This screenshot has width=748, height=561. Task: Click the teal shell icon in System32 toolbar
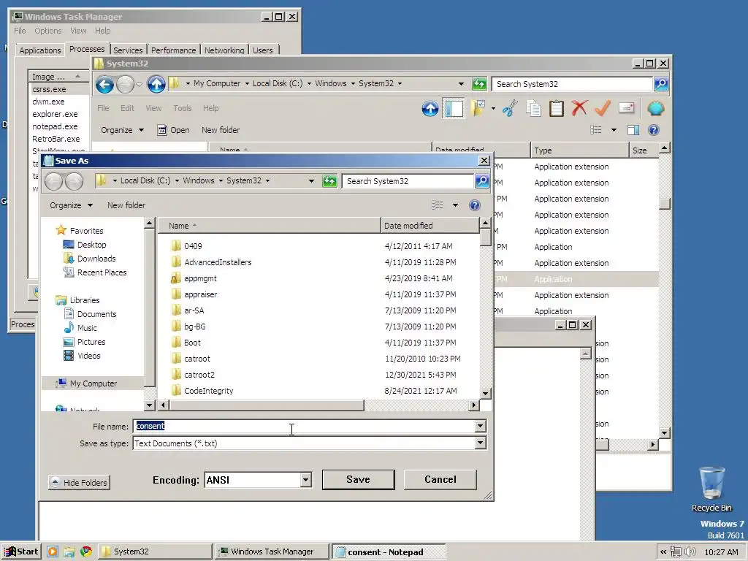[656, 109]
